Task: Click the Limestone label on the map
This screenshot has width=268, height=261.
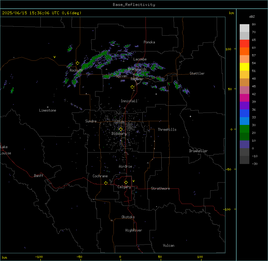Action: (x=48, y=110)
